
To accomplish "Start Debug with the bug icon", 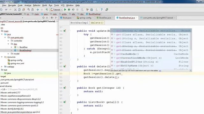I will pos(69,9).
